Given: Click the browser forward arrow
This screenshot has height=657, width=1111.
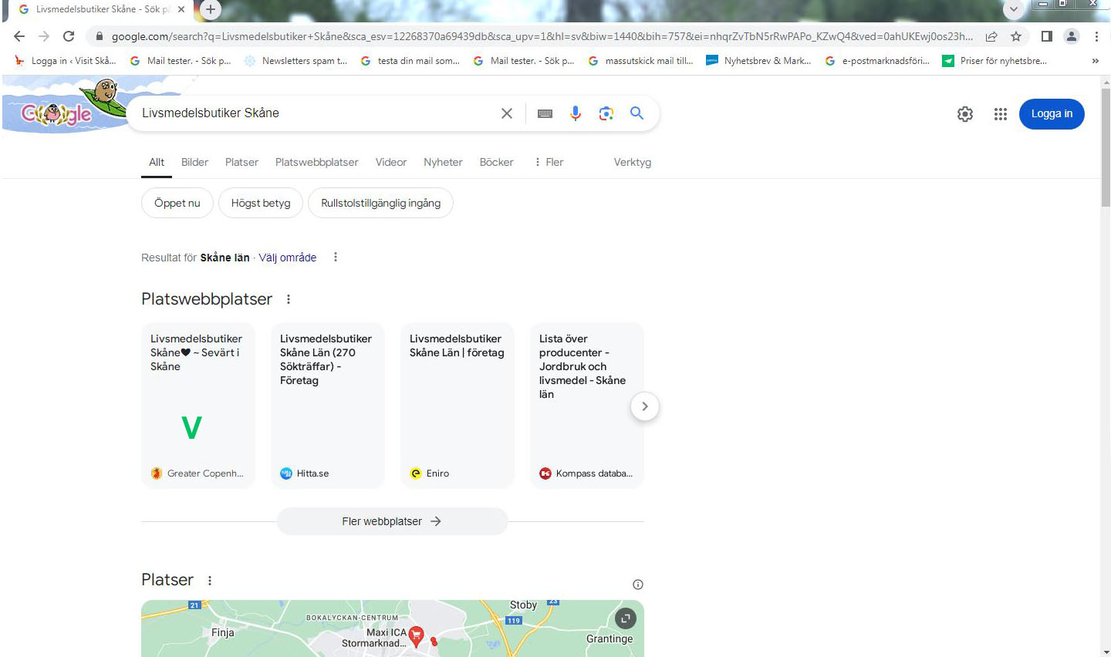Looking at the screenshot, I should pos(44,36).
